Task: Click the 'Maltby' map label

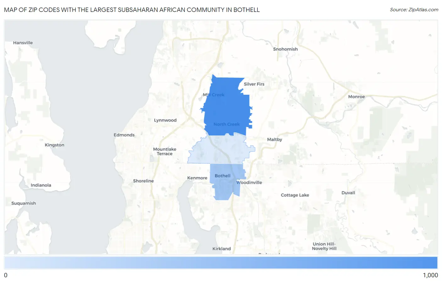Action: tap(274, 140)
